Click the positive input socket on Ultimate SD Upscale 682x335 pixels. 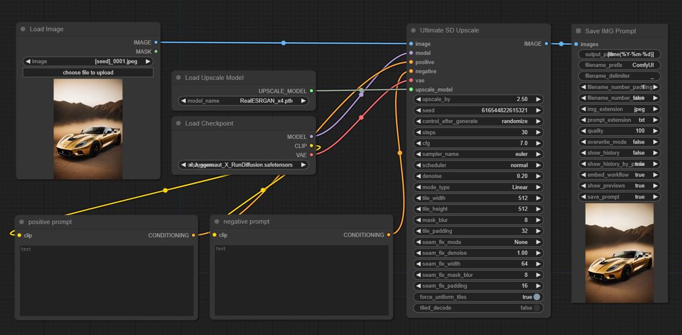tap(410, 61)
